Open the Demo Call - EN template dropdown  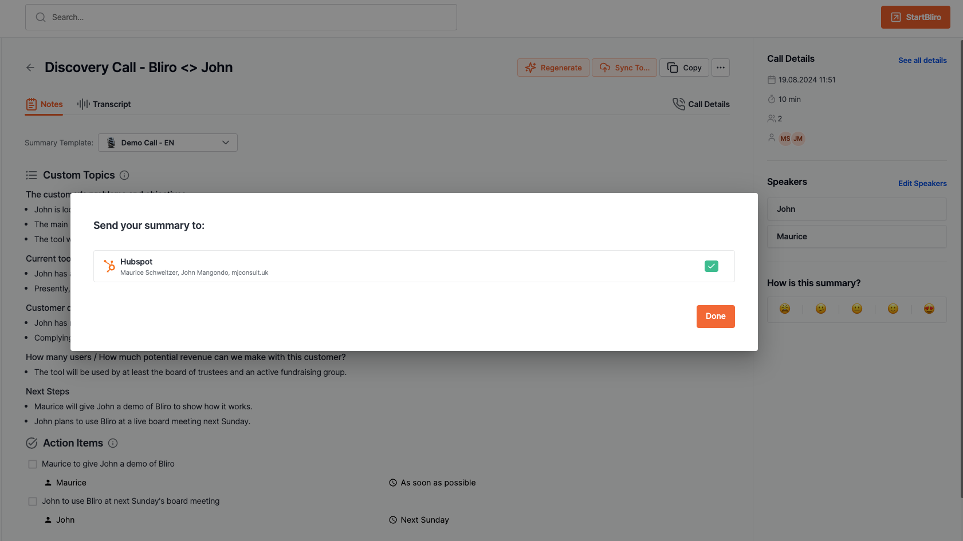[167, 143]
